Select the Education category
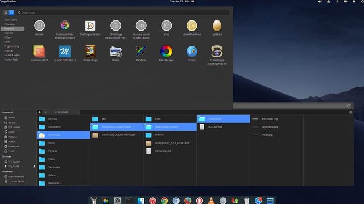Screen dimensions: 364x204 click(10, 24)
